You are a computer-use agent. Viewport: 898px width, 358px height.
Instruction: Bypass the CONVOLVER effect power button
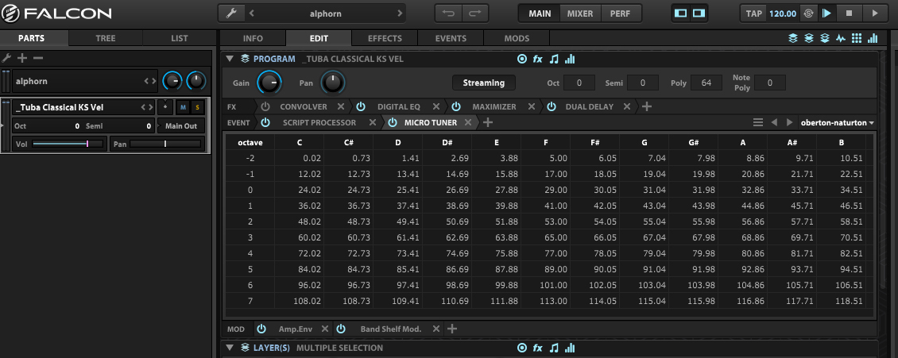(265, 106)
